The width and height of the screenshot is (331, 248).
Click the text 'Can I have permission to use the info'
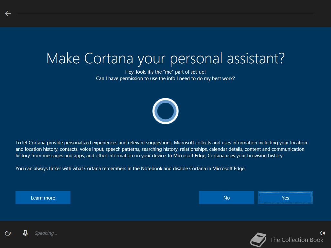(x=135, y=78)
